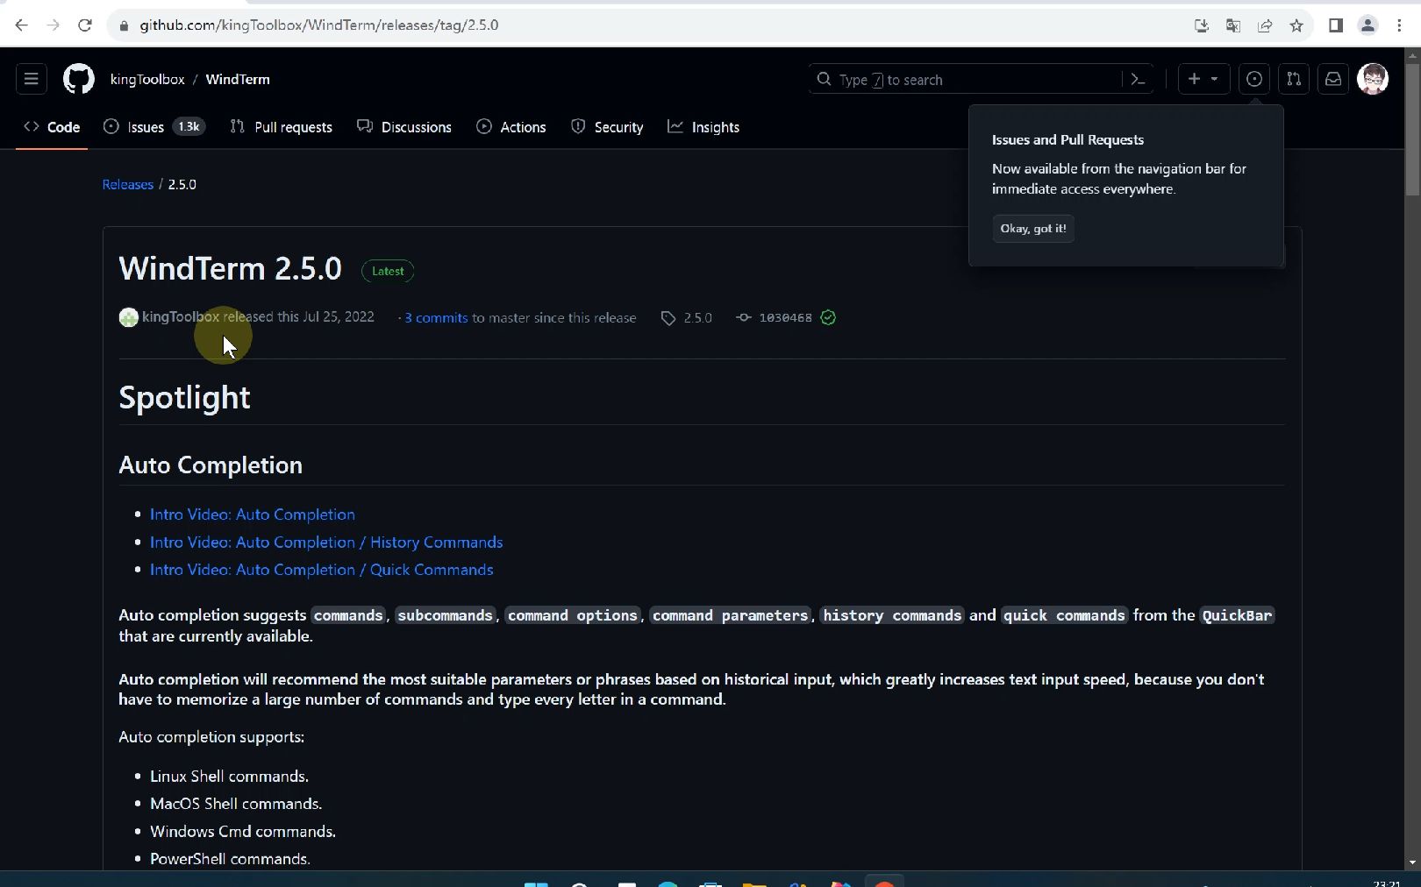Open the command palette icon in search bar

pyautogui.click(x=1138, y=80)
